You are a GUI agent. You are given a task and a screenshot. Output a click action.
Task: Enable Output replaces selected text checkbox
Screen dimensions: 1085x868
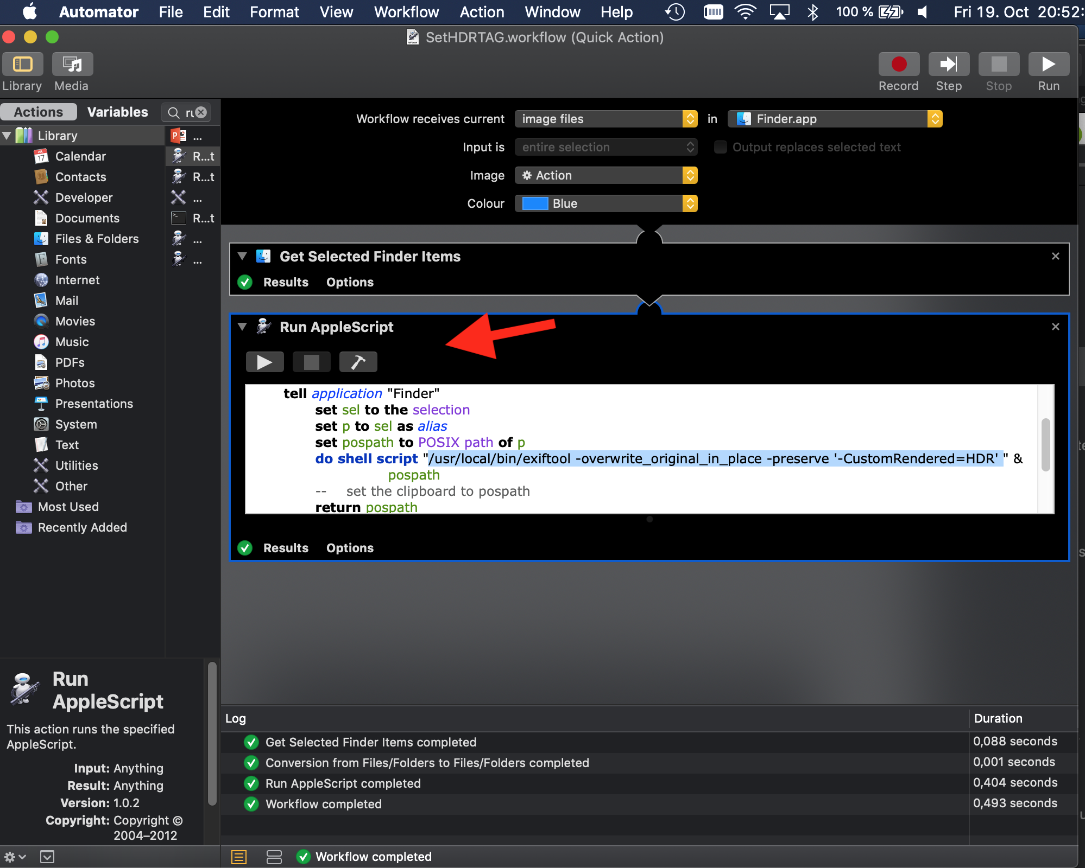tap(720, 147)
